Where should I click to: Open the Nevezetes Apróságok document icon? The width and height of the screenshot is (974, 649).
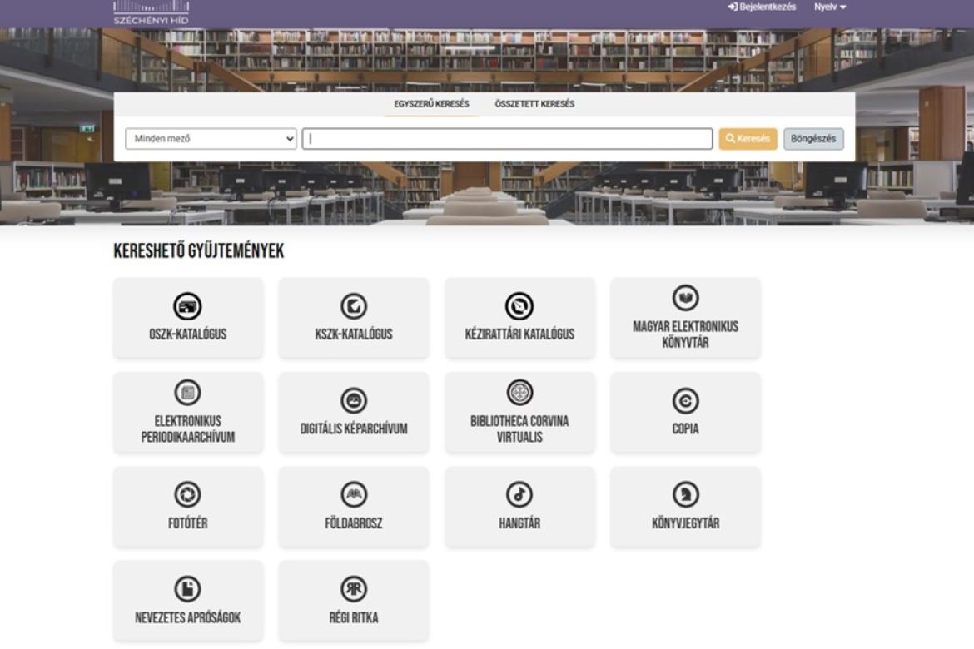187,589
